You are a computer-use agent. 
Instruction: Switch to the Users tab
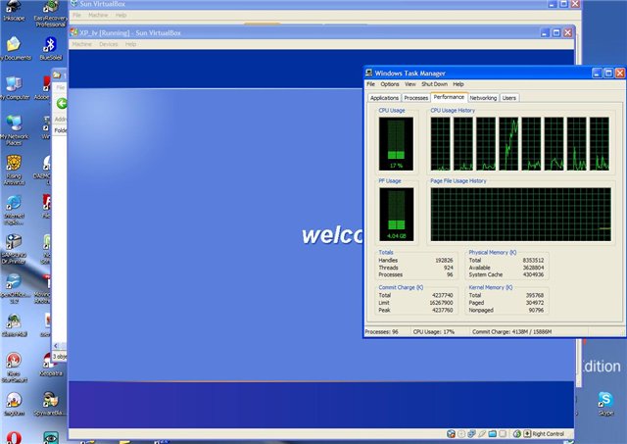point(509,98)
